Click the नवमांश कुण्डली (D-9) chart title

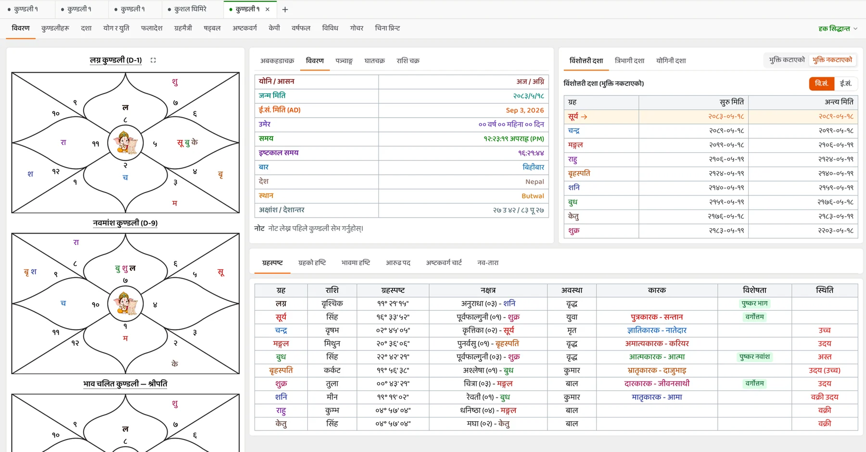[125, 223]
